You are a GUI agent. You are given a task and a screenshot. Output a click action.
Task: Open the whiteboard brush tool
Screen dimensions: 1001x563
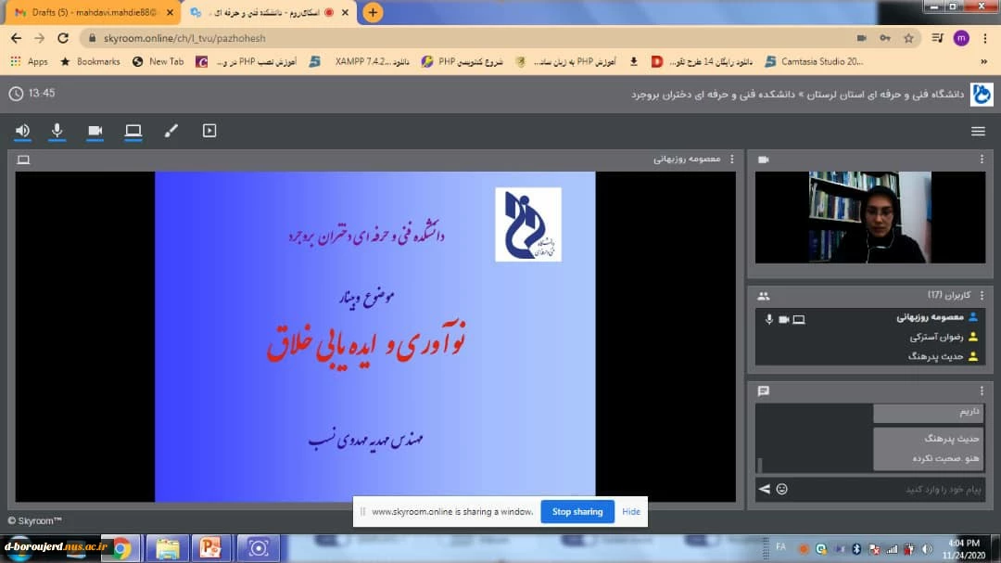click(x=171, y=131)
